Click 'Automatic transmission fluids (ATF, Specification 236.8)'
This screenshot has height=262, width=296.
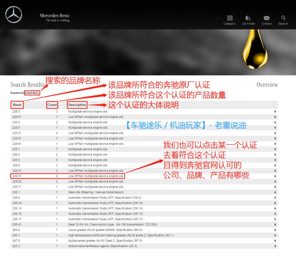(105, 198)
